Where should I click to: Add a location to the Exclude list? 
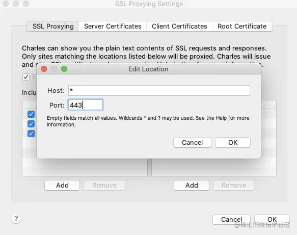pos(192,185)
